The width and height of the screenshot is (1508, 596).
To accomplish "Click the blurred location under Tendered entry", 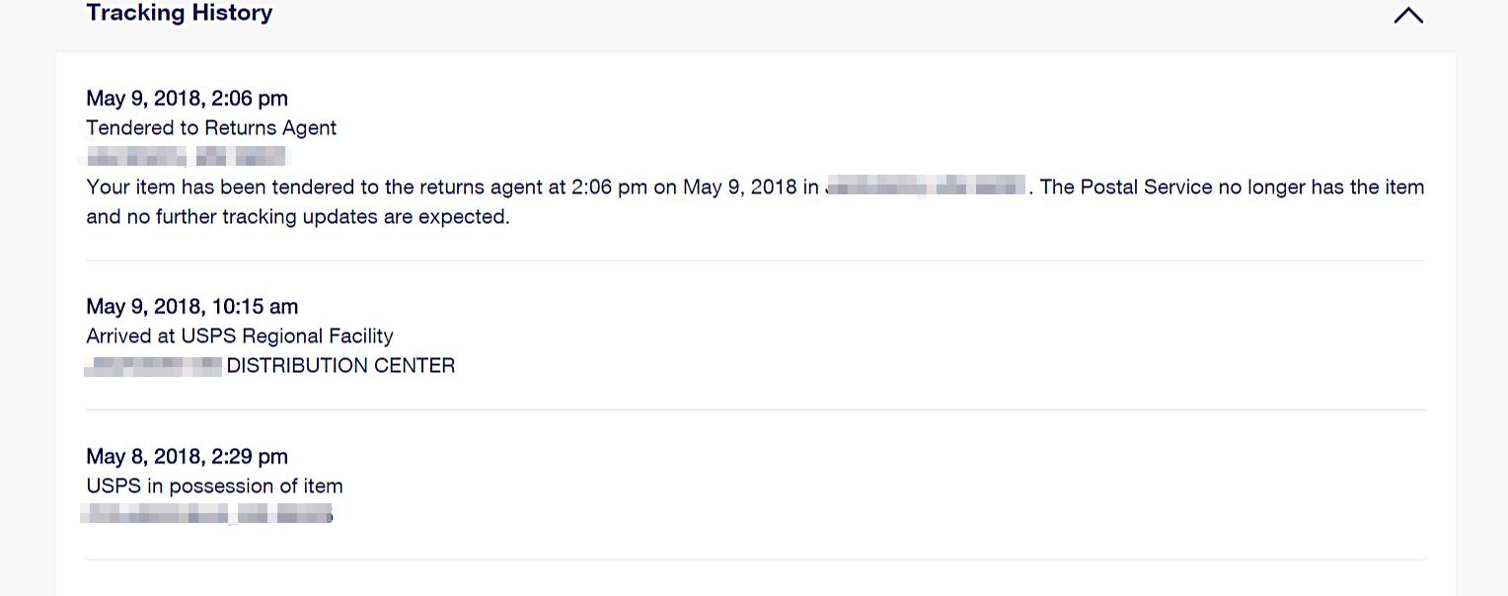I will point(185,156).
